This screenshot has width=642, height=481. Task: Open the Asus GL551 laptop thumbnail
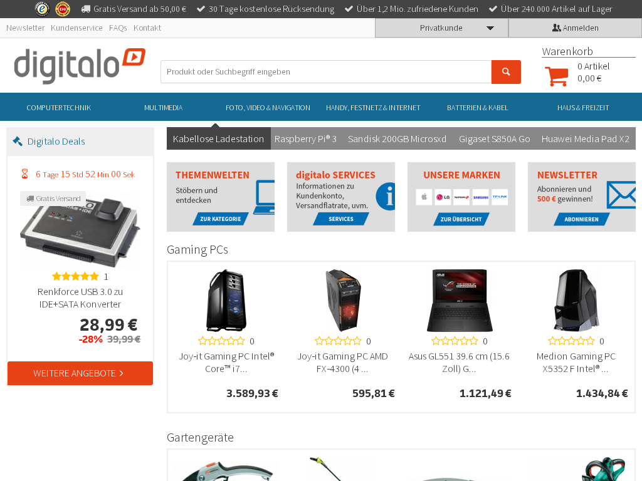(x=460, y=300)
